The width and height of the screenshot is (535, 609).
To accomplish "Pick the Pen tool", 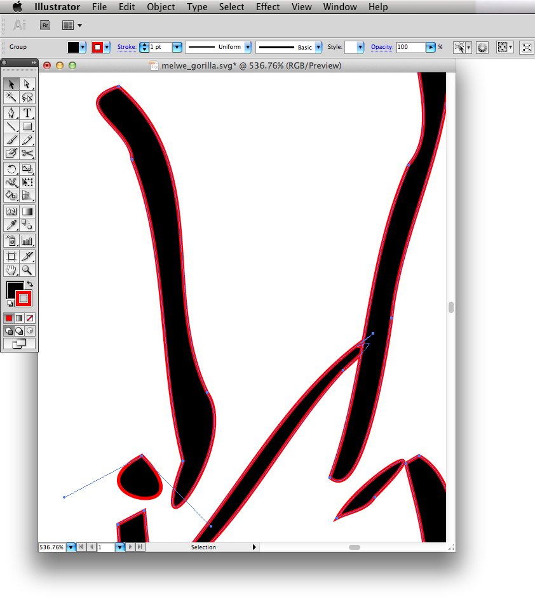I will pos(11,112).
